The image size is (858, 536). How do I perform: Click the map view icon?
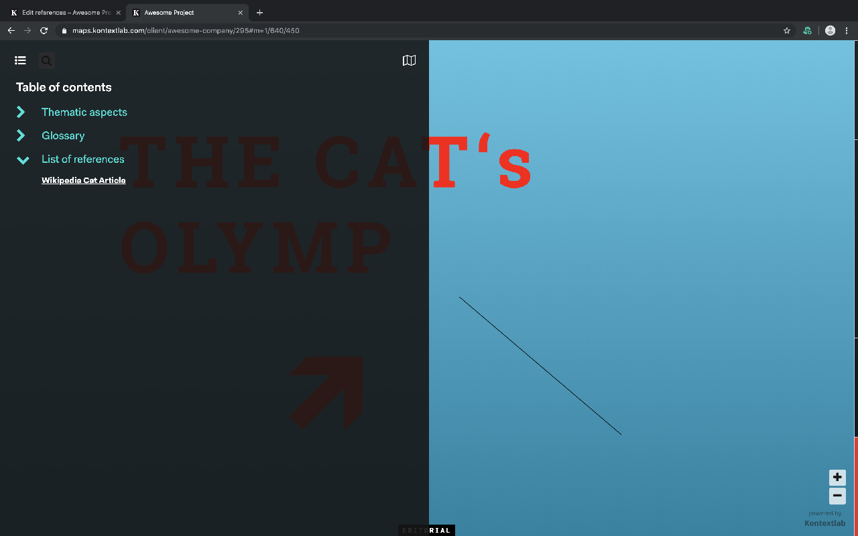coord(409,60)
